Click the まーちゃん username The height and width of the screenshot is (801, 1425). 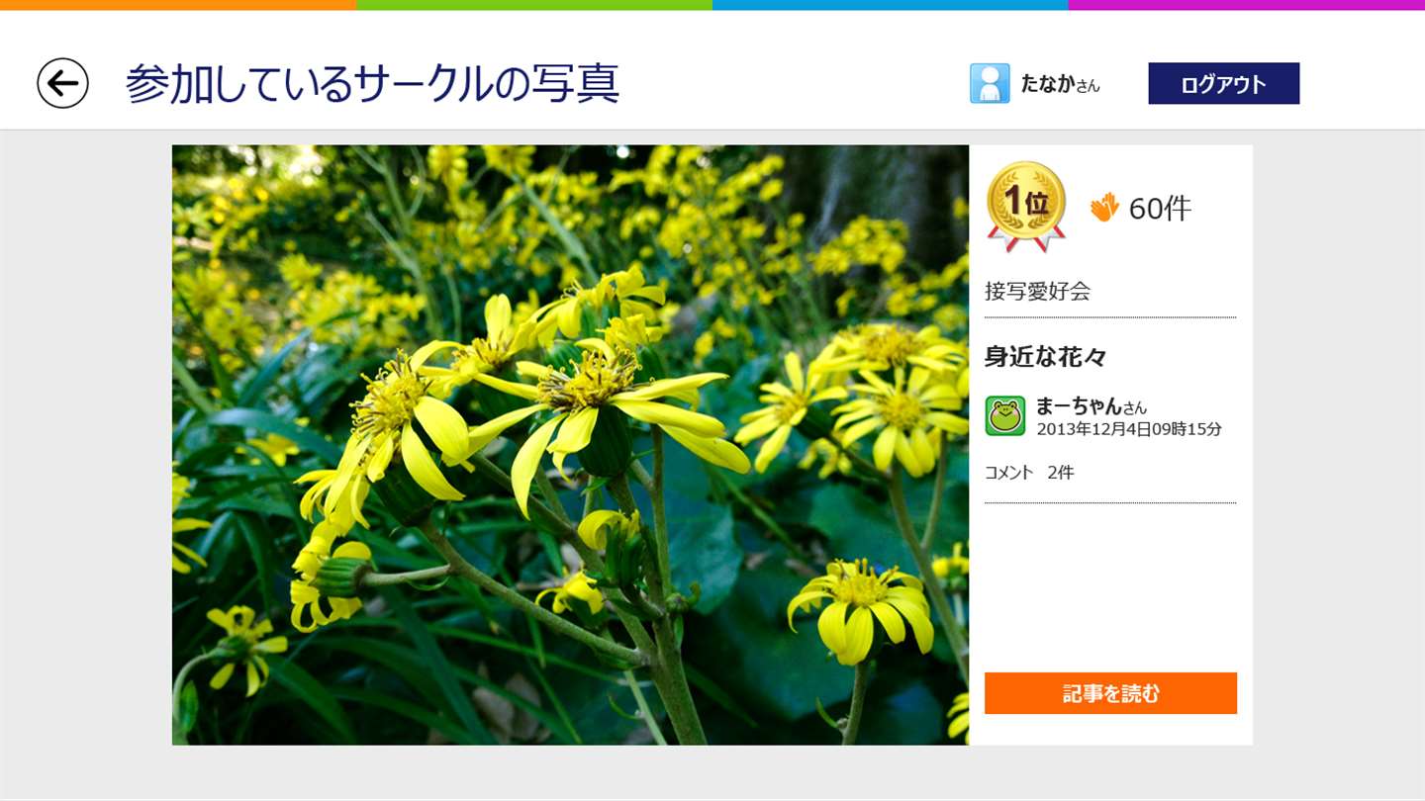pyautogui.click(x=1079, y=405)
